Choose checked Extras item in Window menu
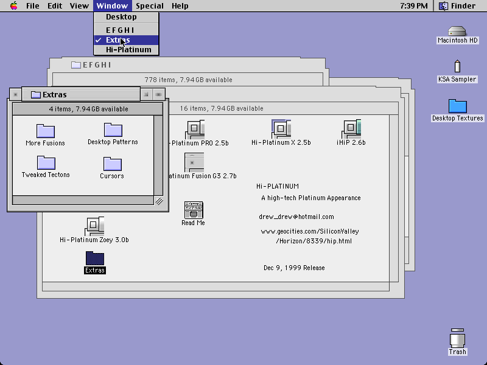This screenshot has height=365, width=487. (x=127, y=40)
